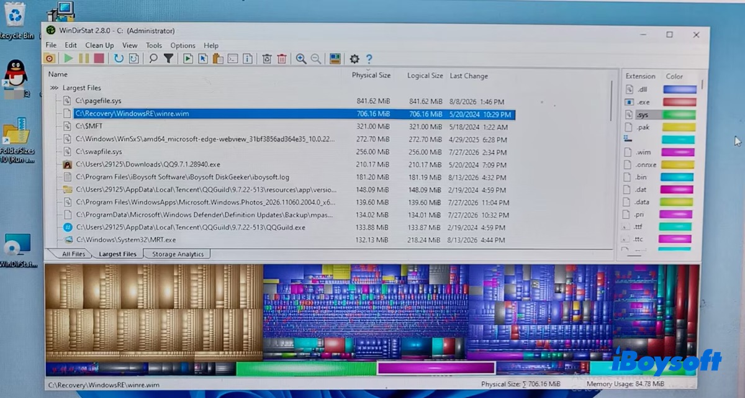Screen dimensions: 745x398
Task: Open the File menu
Action: [51, 45]
